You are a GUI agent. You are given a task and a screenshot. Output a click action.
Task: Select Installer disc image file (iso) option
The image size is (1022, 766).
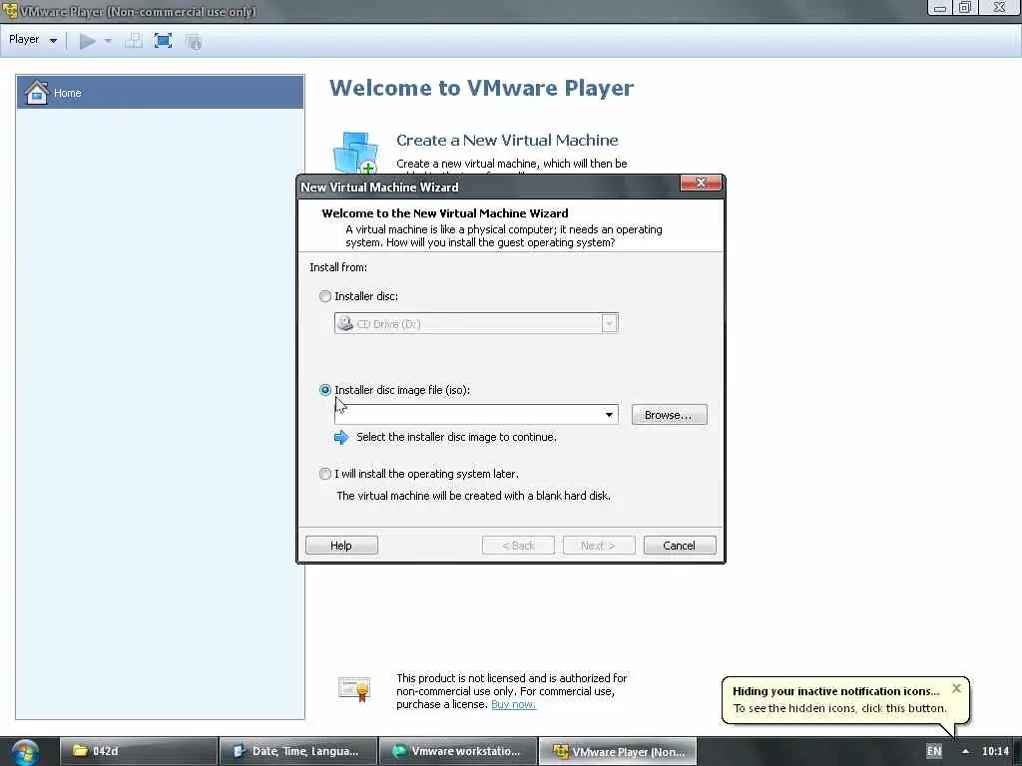[325, 390]
